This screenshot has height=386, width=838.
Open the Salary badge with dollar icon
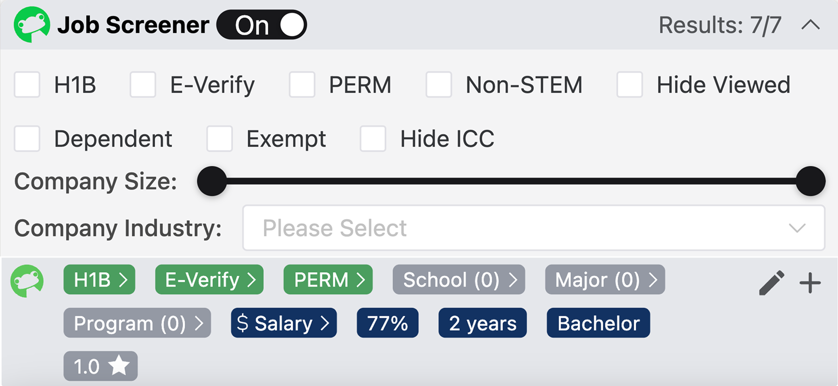[x=283, y=322]
